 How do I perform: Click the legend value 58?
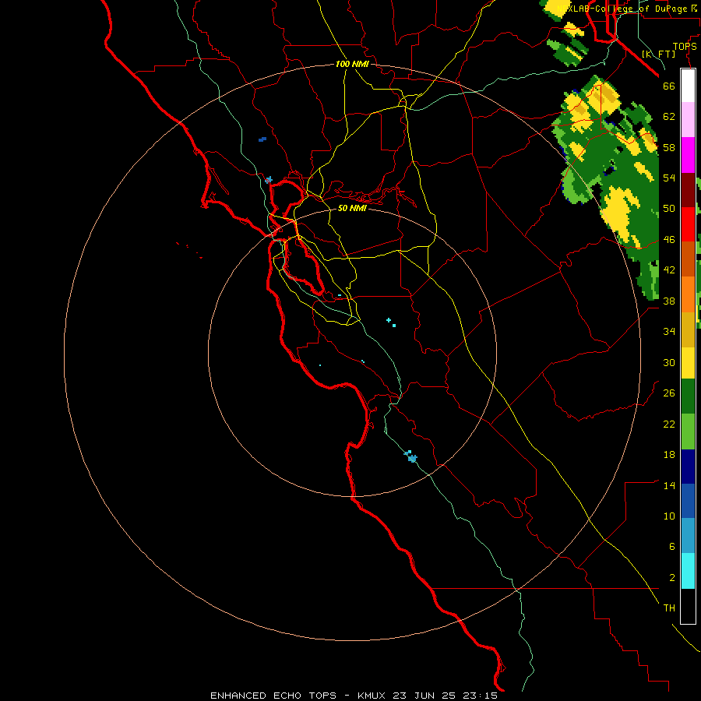pyautogui.click(x=669, y=147)
